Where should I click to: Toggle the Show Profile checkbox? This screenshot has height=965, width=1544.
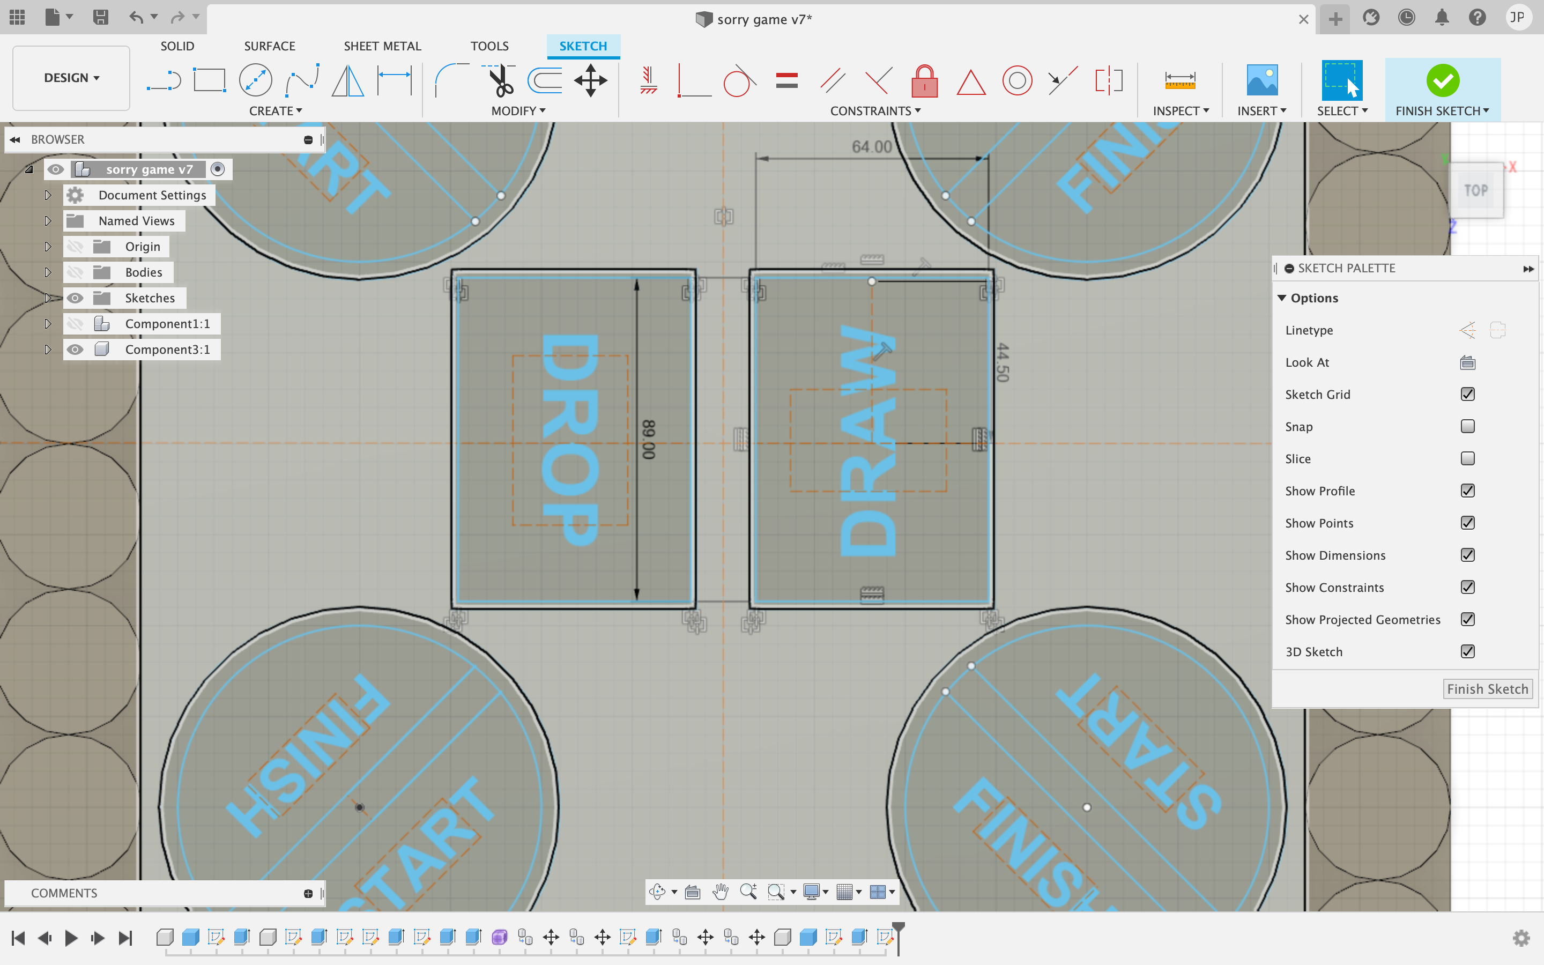pos(1467,491)
